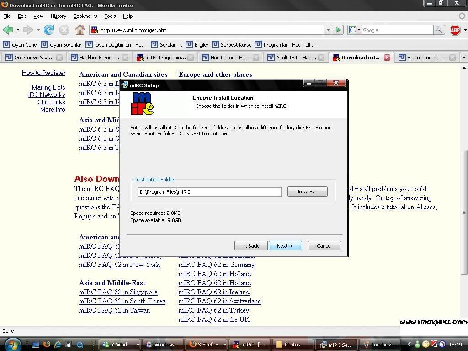Click the Firefox Forward arrow button

click(x=28, y=30)
